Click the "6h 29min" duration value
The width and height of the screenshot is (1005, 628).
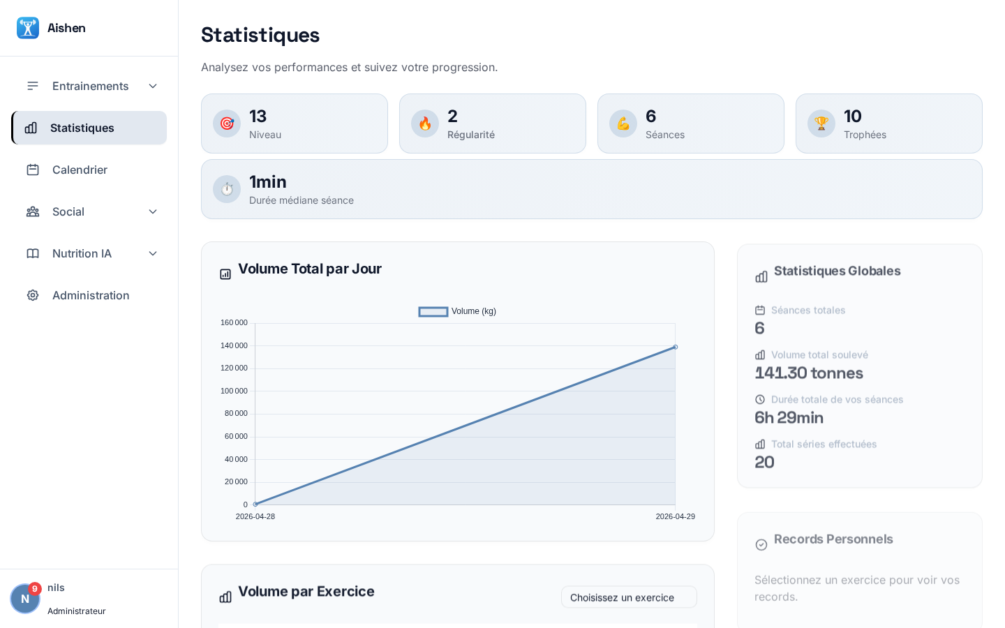(x=789, y=418)
